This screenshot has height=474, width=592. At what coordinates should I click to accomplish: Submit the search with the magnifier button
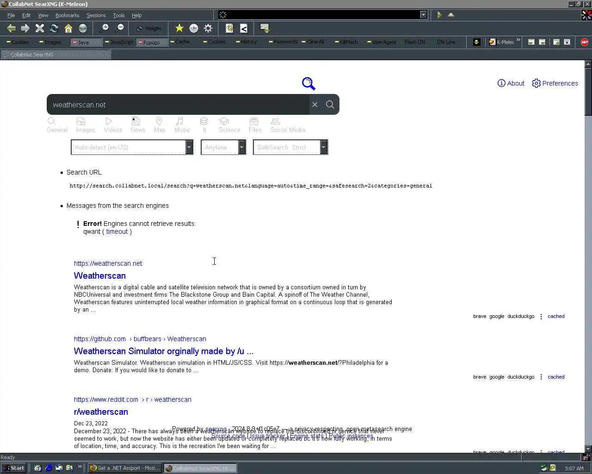[x=330, y=105]
